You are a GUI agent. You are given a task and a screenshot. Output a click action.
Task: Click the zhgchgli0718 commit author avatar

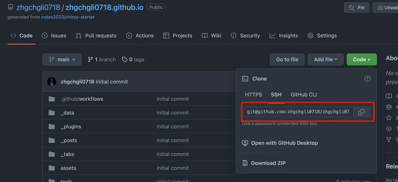tap(51, 82)
